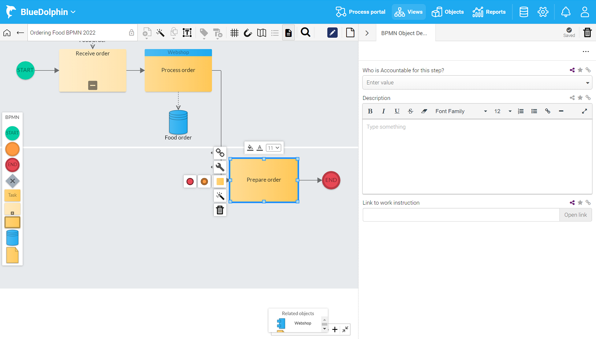Screen dimensions: 596x339
Task: Click the Saved status indicator
Action: [569, 33]
